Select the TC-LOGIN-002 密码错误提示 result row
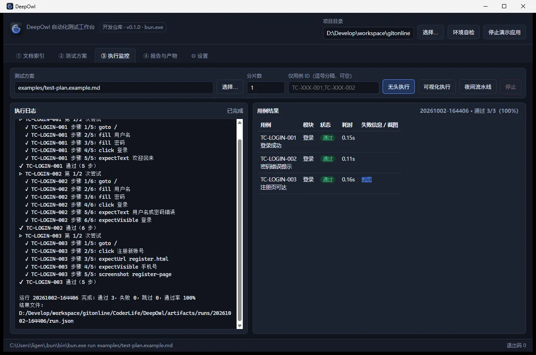Viewport: 536px width, 355px height. pyautogui.click(x=329, y=162)
